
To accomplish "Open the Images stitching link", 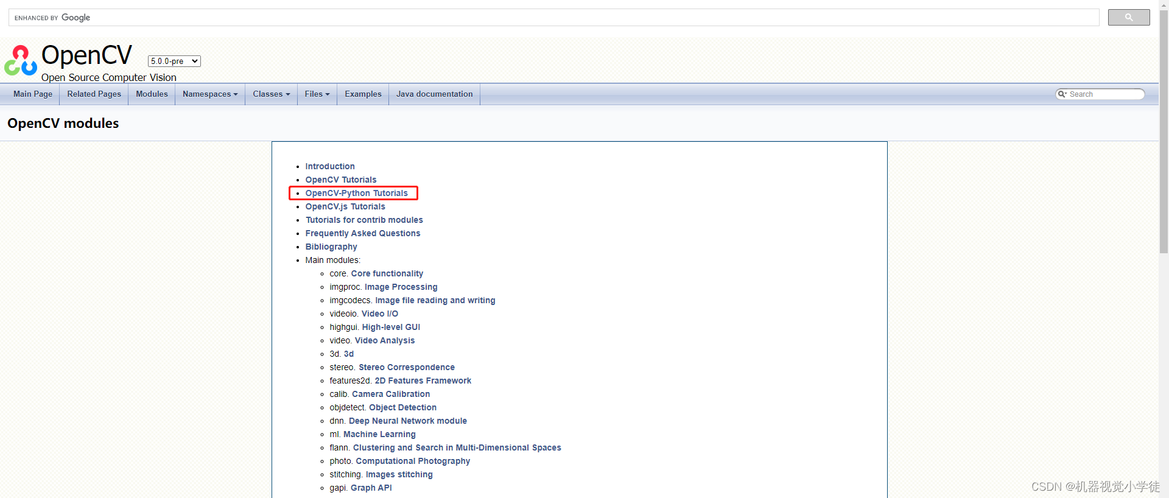I will point(399,474).
